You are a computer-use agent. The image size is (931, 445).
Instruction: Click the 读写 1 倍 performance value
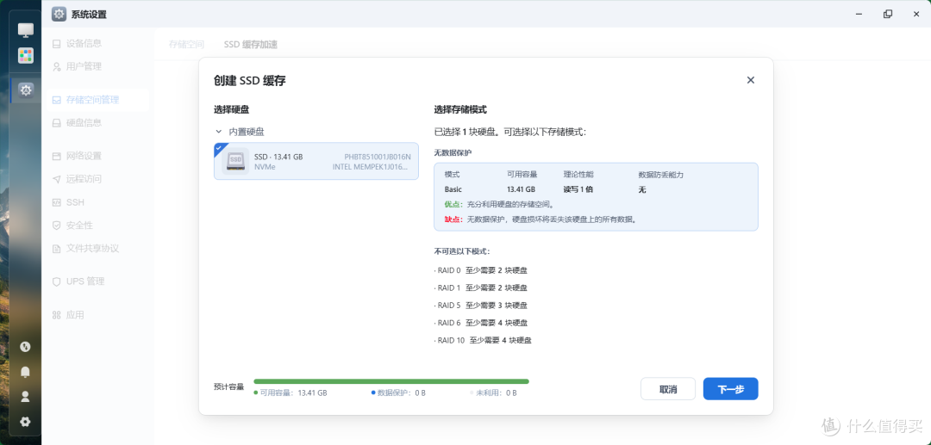[x=578, y=189]
